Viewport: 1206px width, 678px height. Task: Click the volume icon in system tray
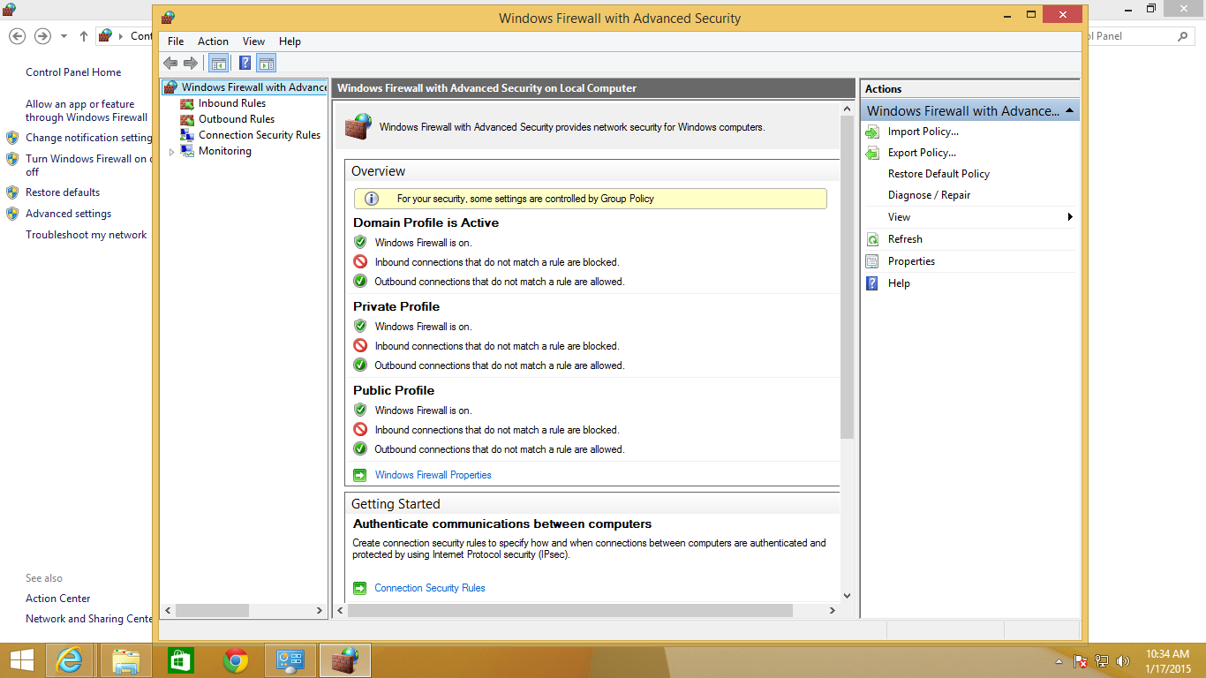pyautogui.click(x=1123, y=661)
